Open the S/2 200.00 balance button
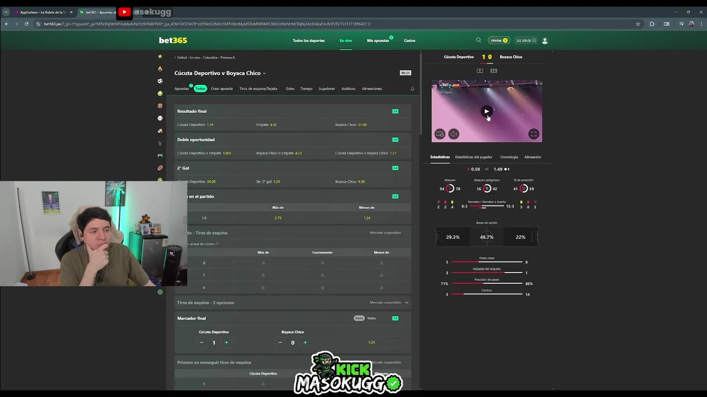This screenshot has width=707, height=397. [x=525, y=40]
